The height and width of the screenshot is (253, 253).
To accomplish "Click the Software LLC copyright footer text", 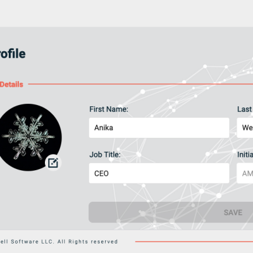I will tap(59, 242).
